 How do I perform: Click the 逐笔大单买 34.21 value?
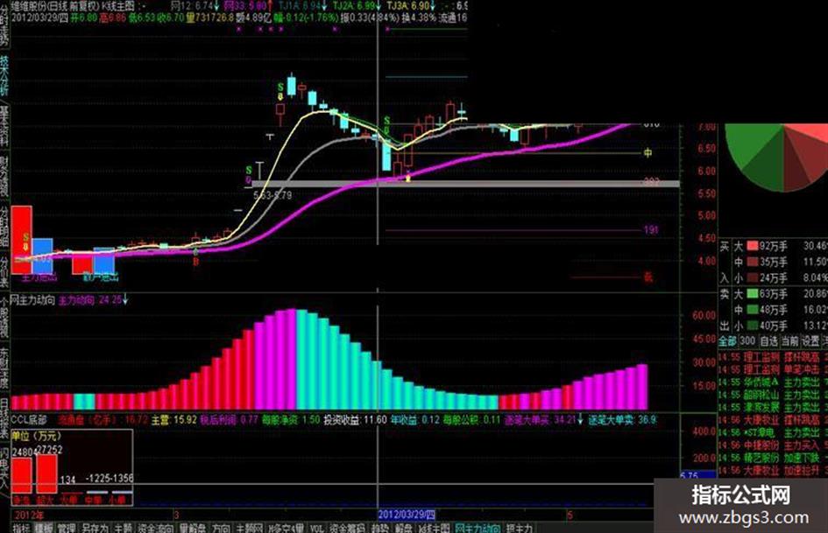tap(539, 421)
